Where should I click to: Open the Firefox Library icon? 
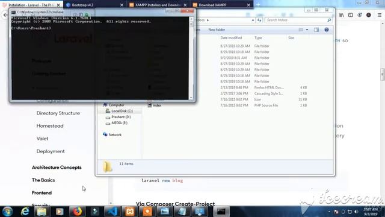click(342, 15)
